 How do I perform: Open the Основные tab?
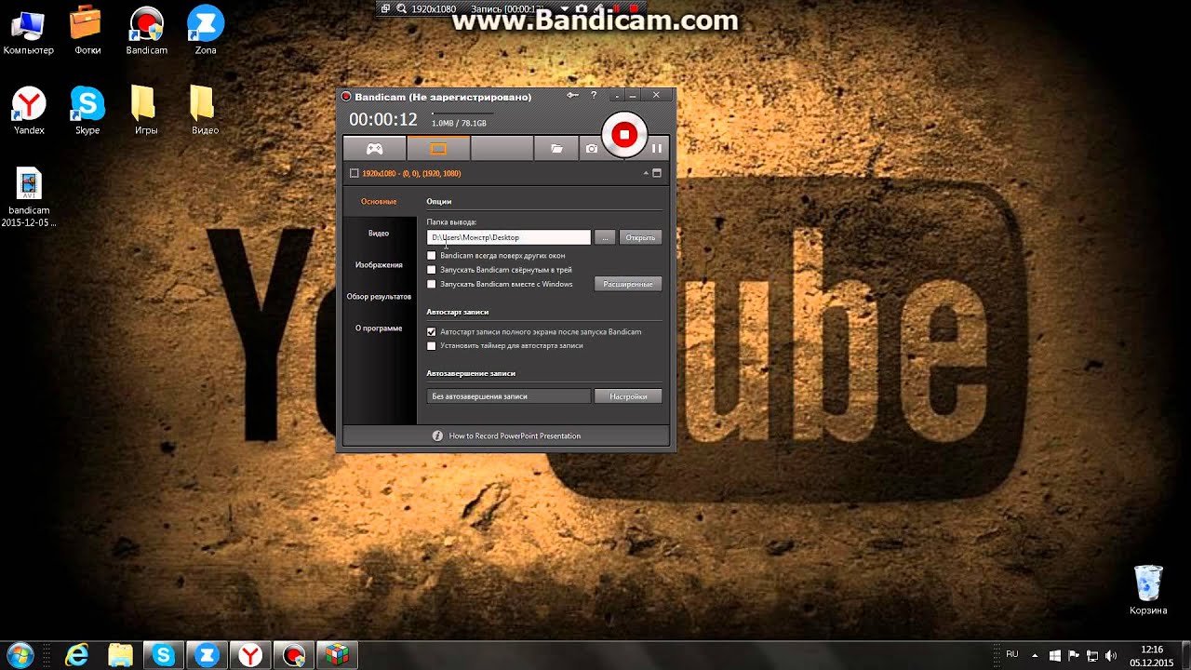(x=379, y=202)
